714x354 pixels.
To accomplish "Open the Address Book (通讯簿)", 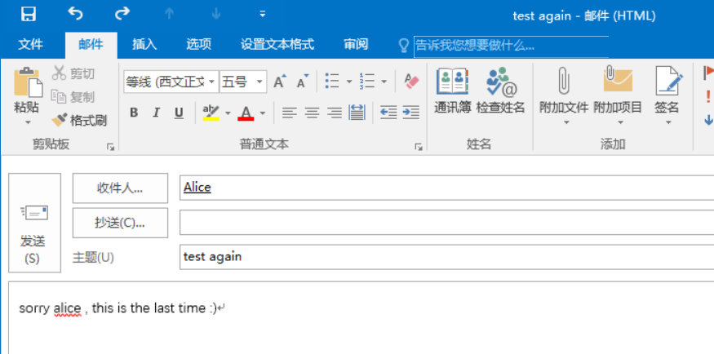I will [x=452, y=91].
